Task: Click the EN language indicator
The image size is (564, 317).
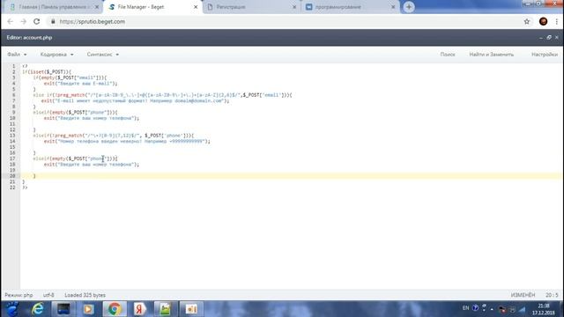Action: tap(466, 308)
